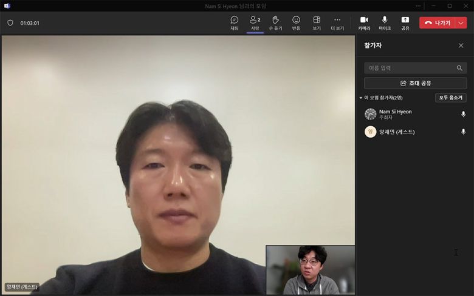Click the search magnifier icon
Viewport: 474px width, 296px height.
click(x=459, y=68)
